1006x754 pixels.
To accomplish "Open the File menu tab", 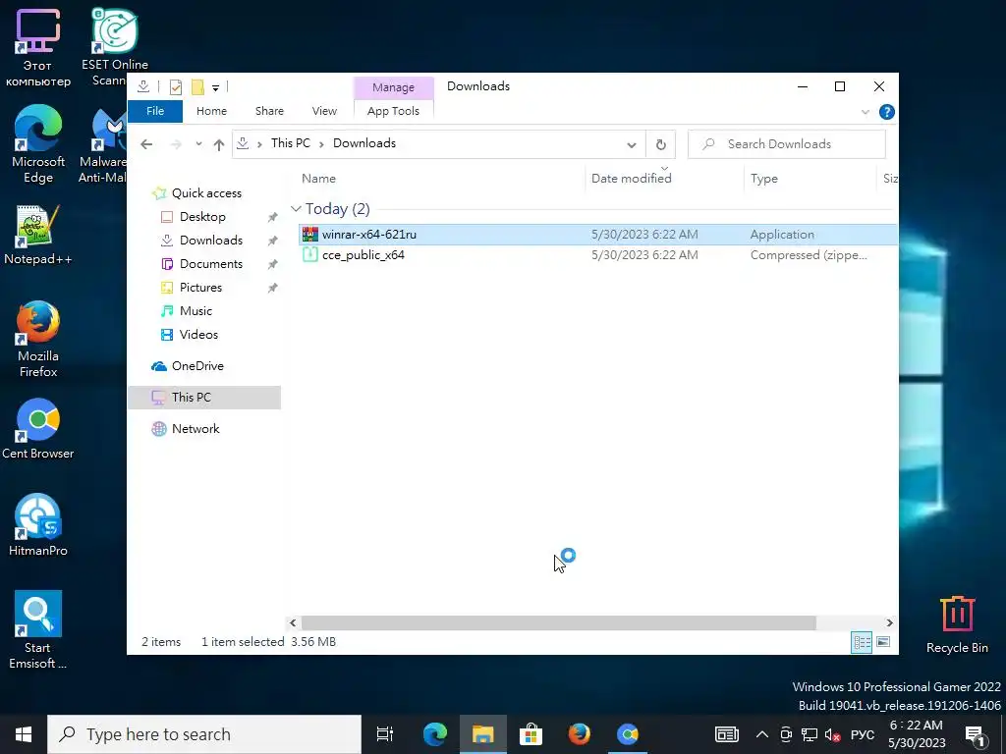I will point(155,112).
